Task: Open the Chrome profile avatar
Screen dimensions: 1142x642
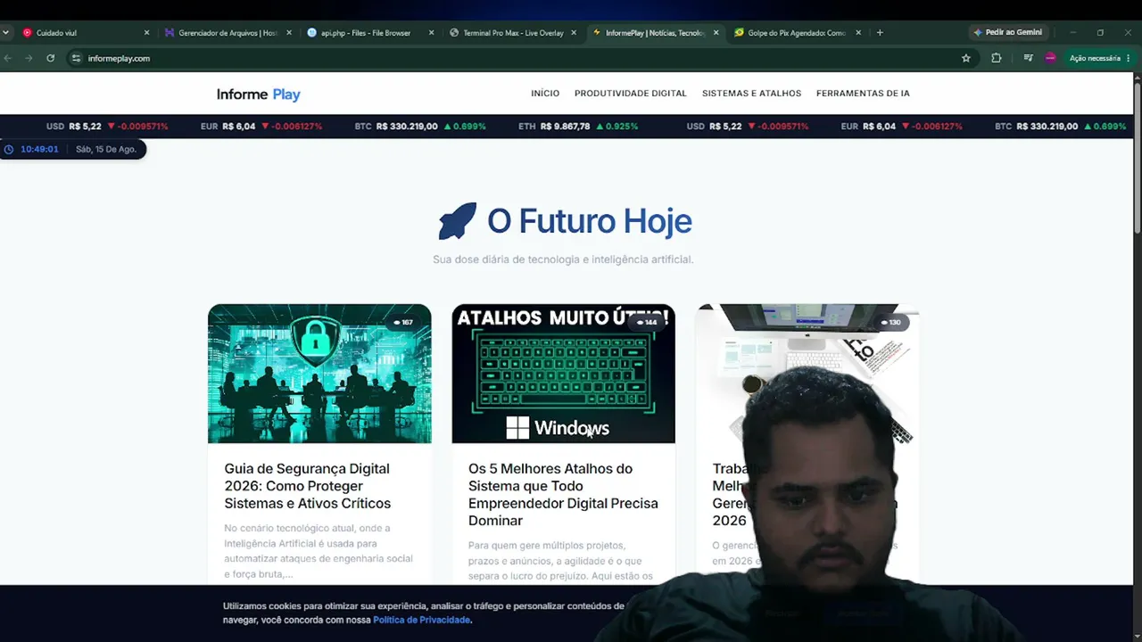Action: coord(1050,58)
